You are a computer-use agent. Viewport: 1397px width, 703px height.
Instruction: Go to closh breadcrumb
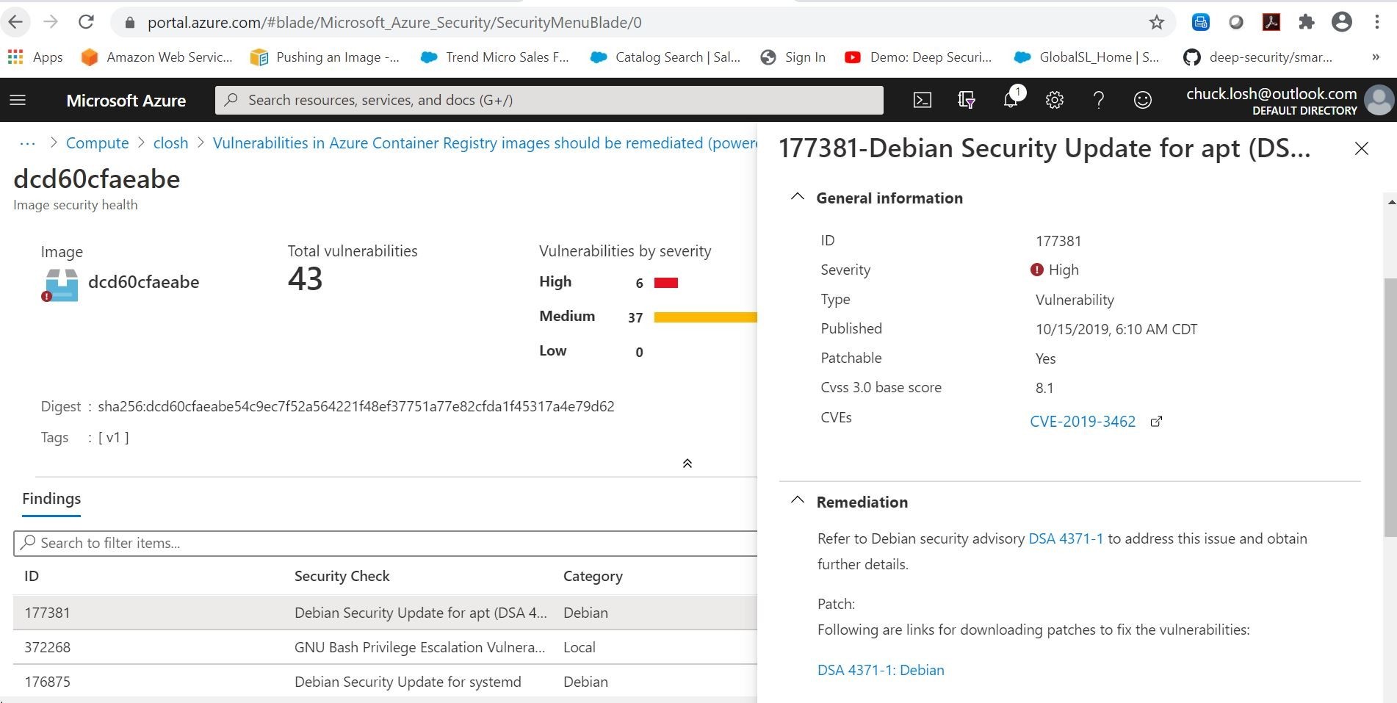170,143
